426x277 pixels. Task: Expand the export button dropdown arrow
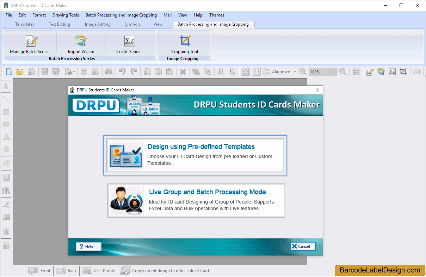point(74,72)
